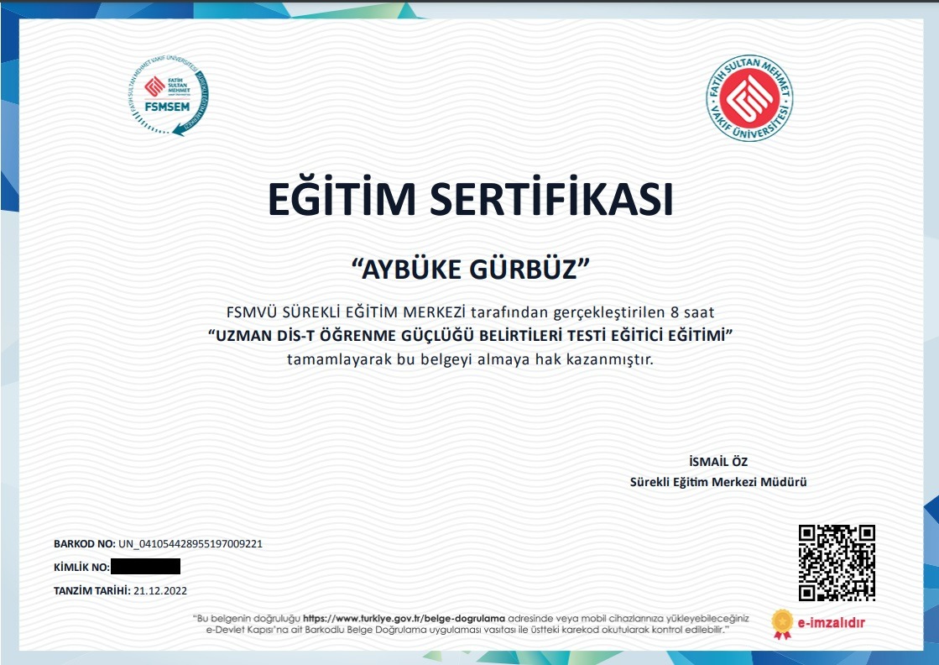Open the turkiye.gov.tr/belge-dogrulama link
Image resolution: width=939 pixels, height=665 pixels.
(404, 618)
